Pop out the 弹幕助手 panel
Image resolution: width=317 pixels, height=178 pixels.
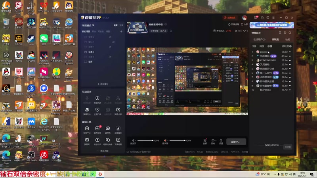[x=290, y=33]
